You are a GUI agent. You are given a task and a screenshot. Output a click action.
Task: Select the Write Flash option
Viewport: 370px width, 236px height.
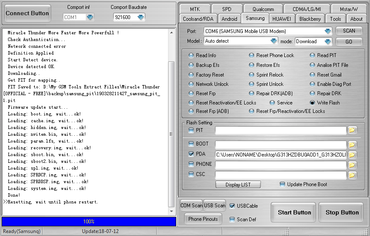[312, 103]
